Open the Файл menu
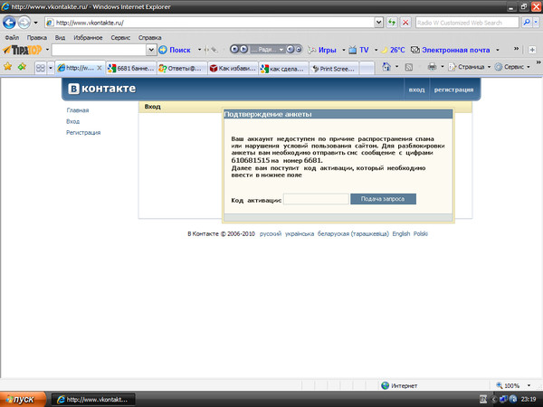The height and width of the screenshot is (407, 543). click(12, 37)
